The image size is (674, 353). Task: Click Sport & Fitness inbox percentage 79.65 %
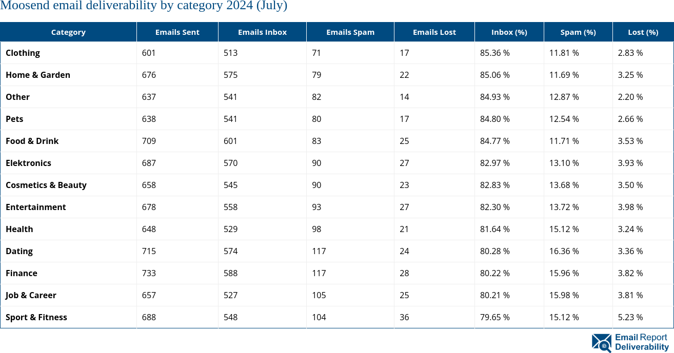coord(495,317)
